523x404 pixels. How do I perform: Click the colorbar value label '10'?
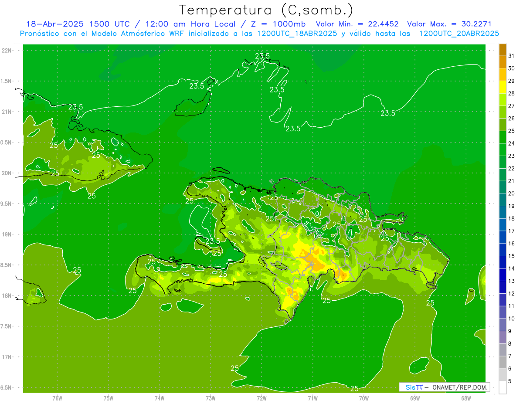pyautogui.click(x=511, y=319)
